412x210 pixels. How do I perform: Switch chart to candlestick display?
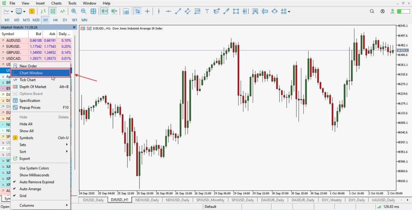[x=53, y=12]
